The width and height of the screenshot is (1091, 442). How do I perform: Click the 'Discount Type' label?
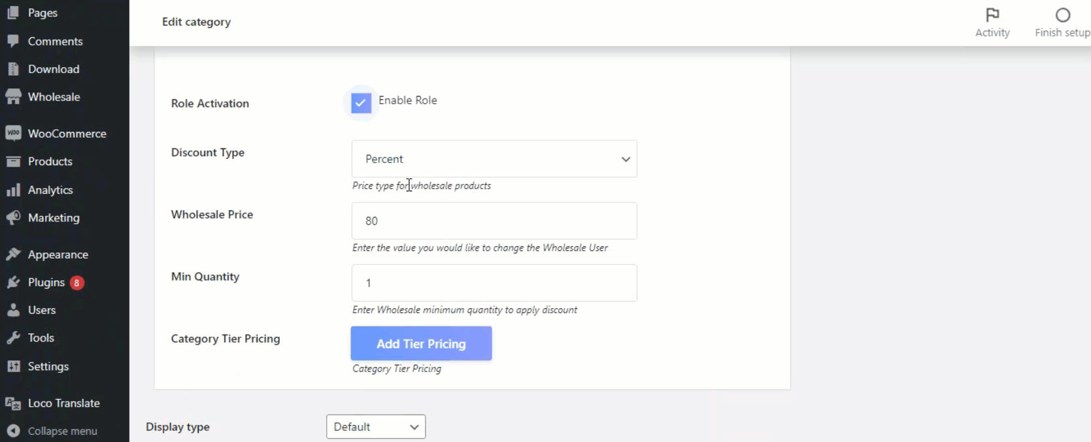pos(208,152)
